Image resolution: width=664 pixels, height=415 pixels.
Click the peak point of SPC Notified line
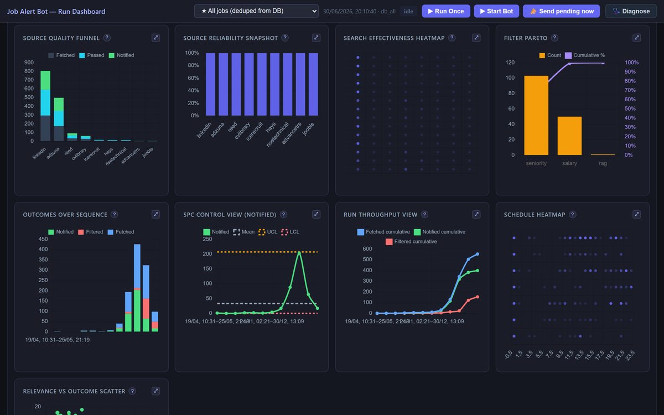pyautogui.click(x=299, y=253)
